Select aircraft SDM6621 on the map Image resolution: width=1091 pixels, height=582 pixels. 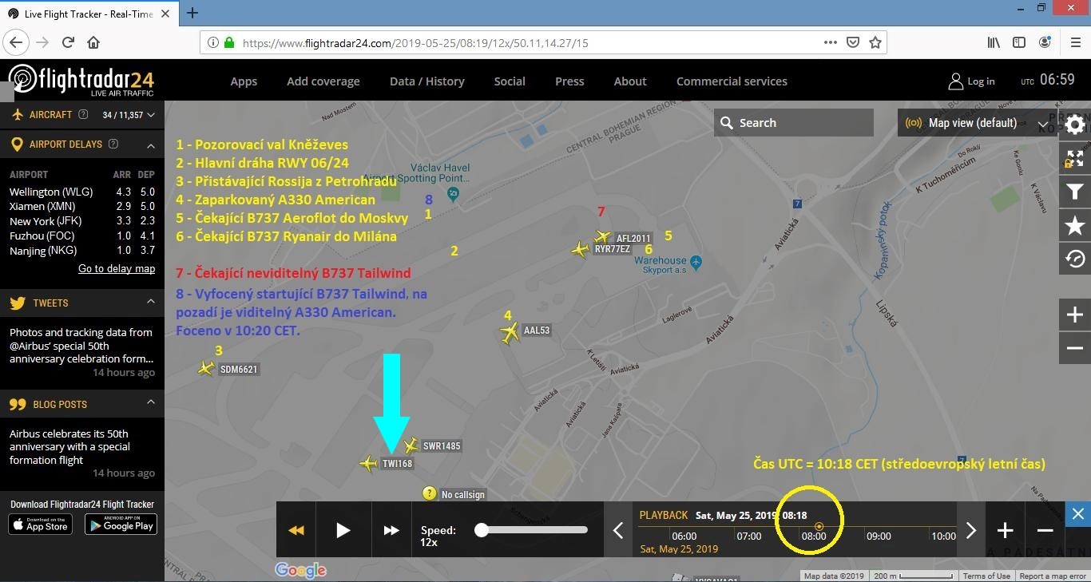point(206,368)
